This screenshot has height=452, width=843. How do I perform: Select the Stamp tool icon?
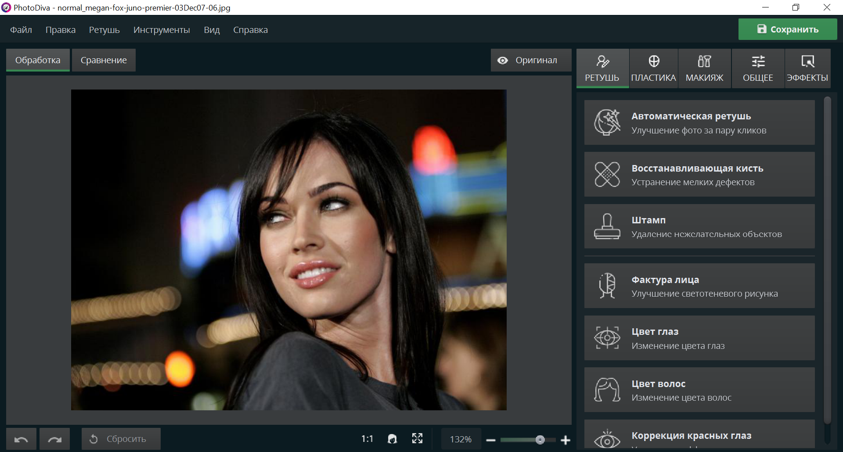tap(607, 226)
